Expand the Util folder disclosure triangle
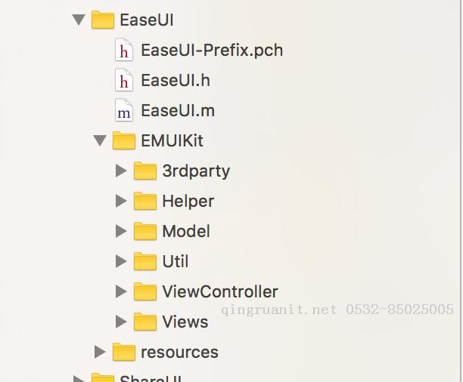 point(121,261)
